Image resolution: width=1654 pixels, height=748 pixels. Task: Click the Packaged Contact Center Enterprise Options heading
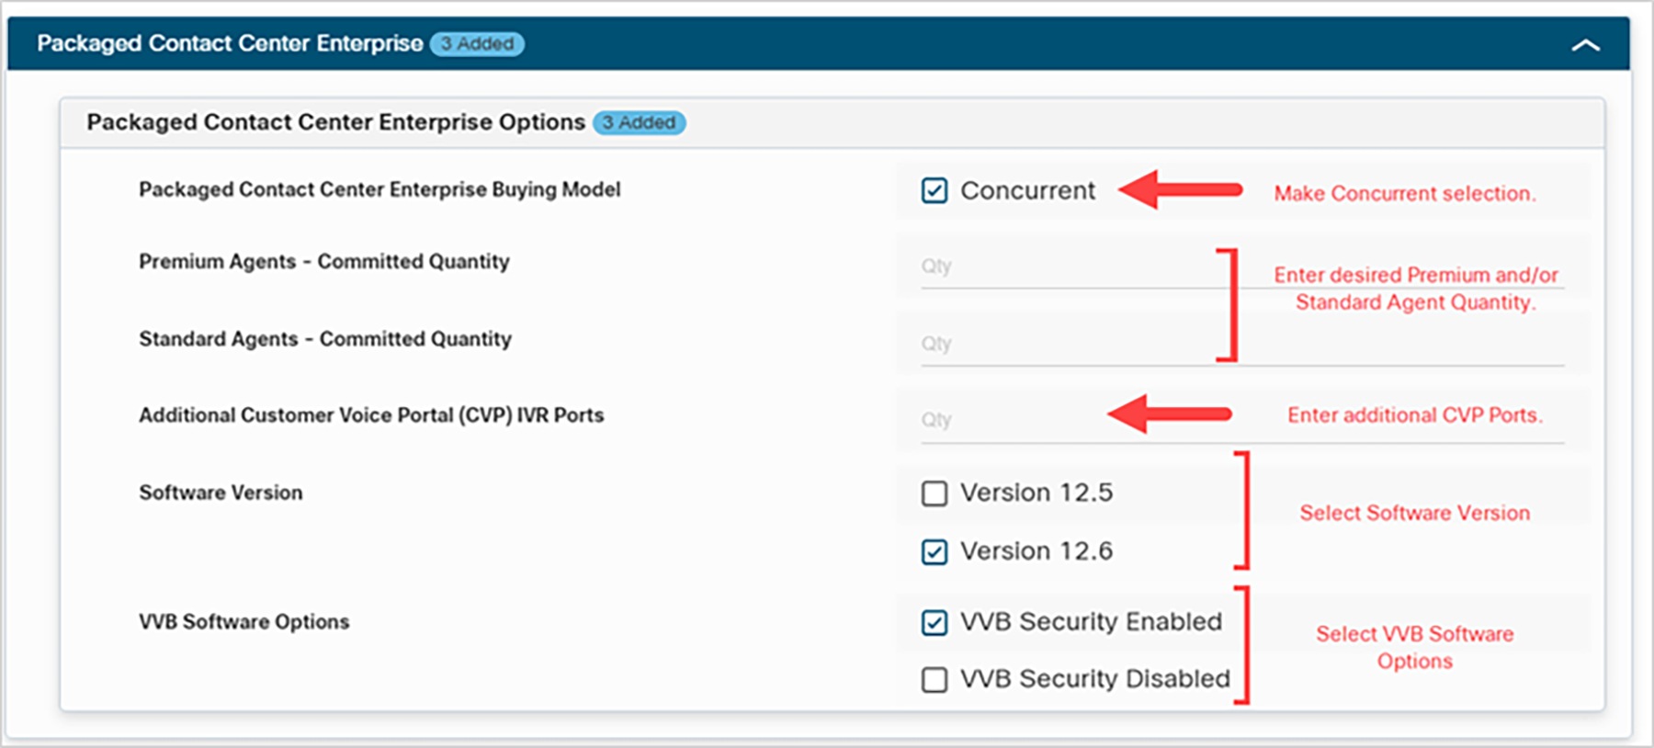pos(335,122)
